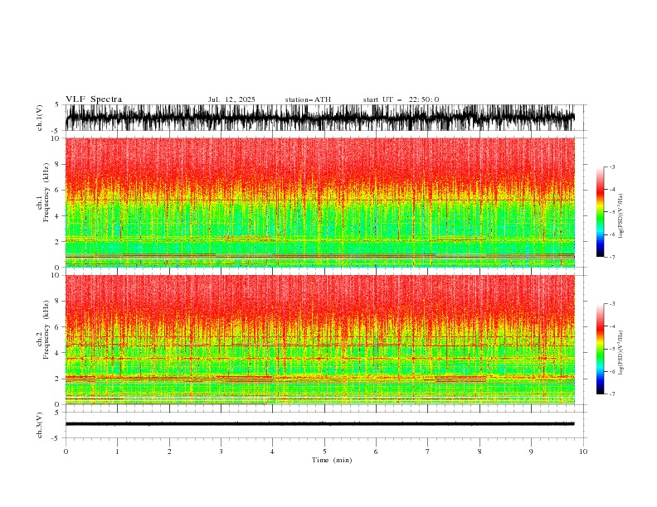Click the "-3" tick on ch.2 colorbar
Viewport: 657px width, 507px height.
point(611,304)
